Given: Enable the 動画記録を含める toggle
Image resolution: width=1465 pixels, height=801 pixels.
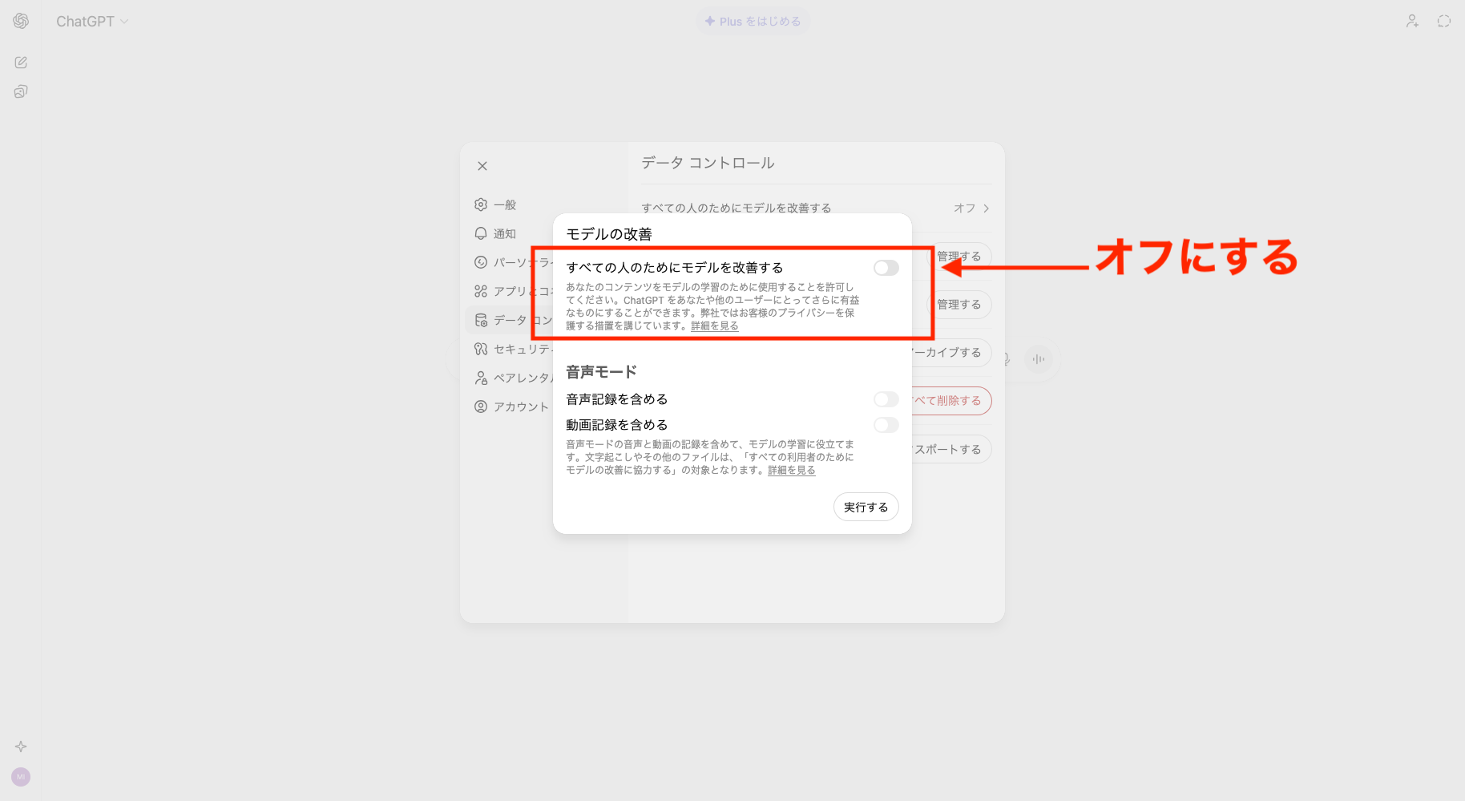Looking at the screenshot, I should 886,425.
